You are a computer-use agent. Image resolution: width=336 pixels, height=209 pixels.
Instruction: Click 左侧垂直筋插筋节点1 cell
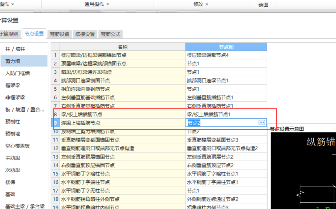coord(226,97)
